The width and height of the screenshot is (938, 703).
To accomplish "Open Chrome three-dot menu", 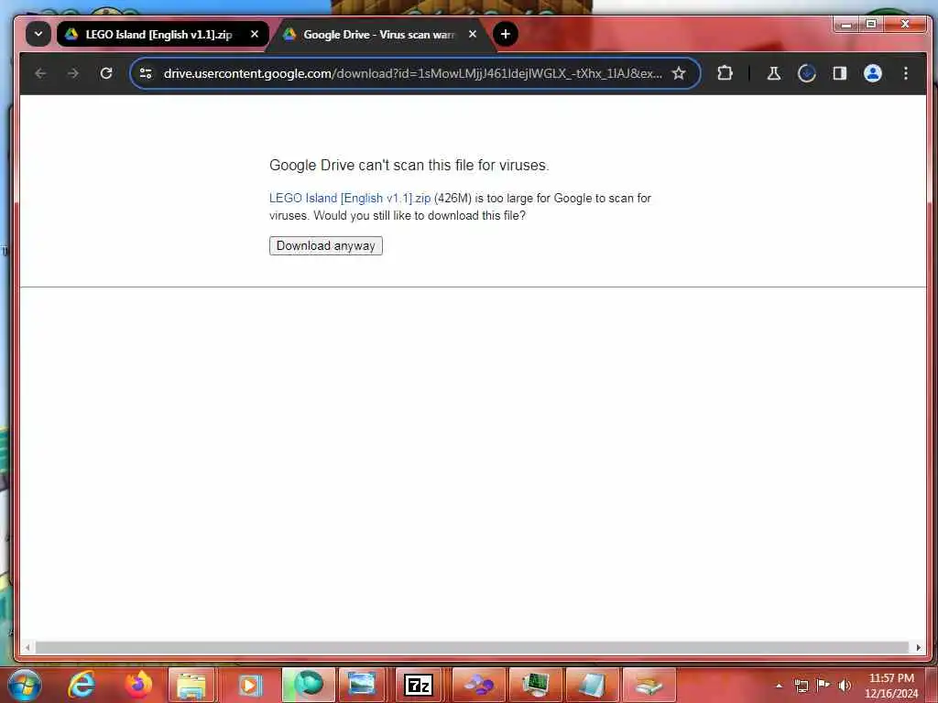I will click(x=906, y=73).
